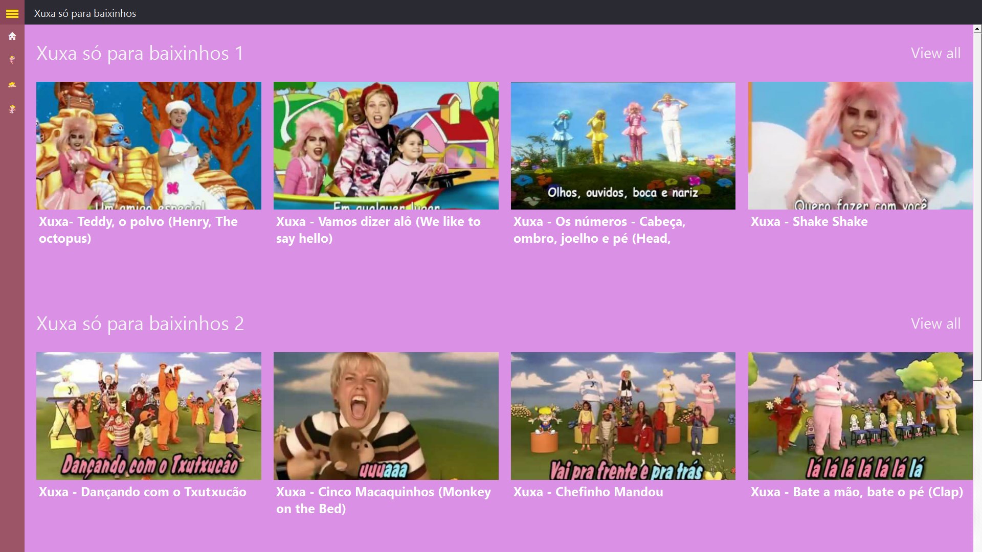Click the Xuxa só para baixinhos 1 heading

click(x=140, y=54)
